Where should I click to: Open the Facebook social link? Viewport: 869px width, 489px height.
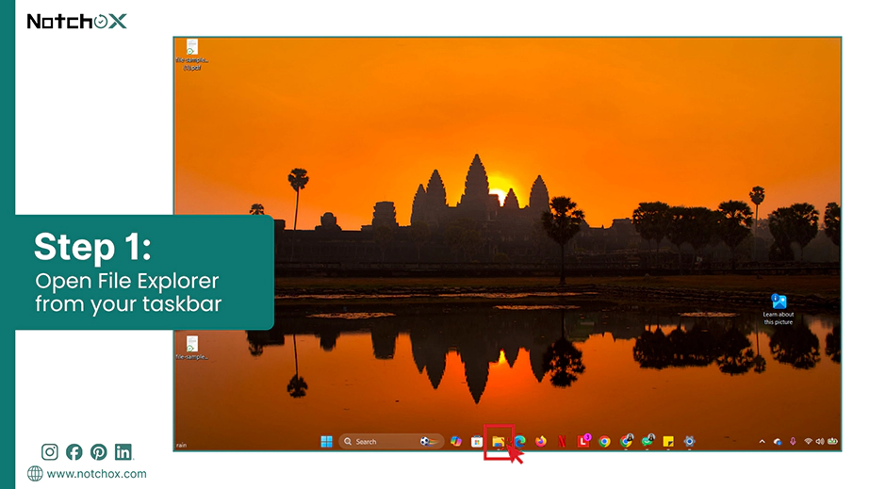[74, 452]
